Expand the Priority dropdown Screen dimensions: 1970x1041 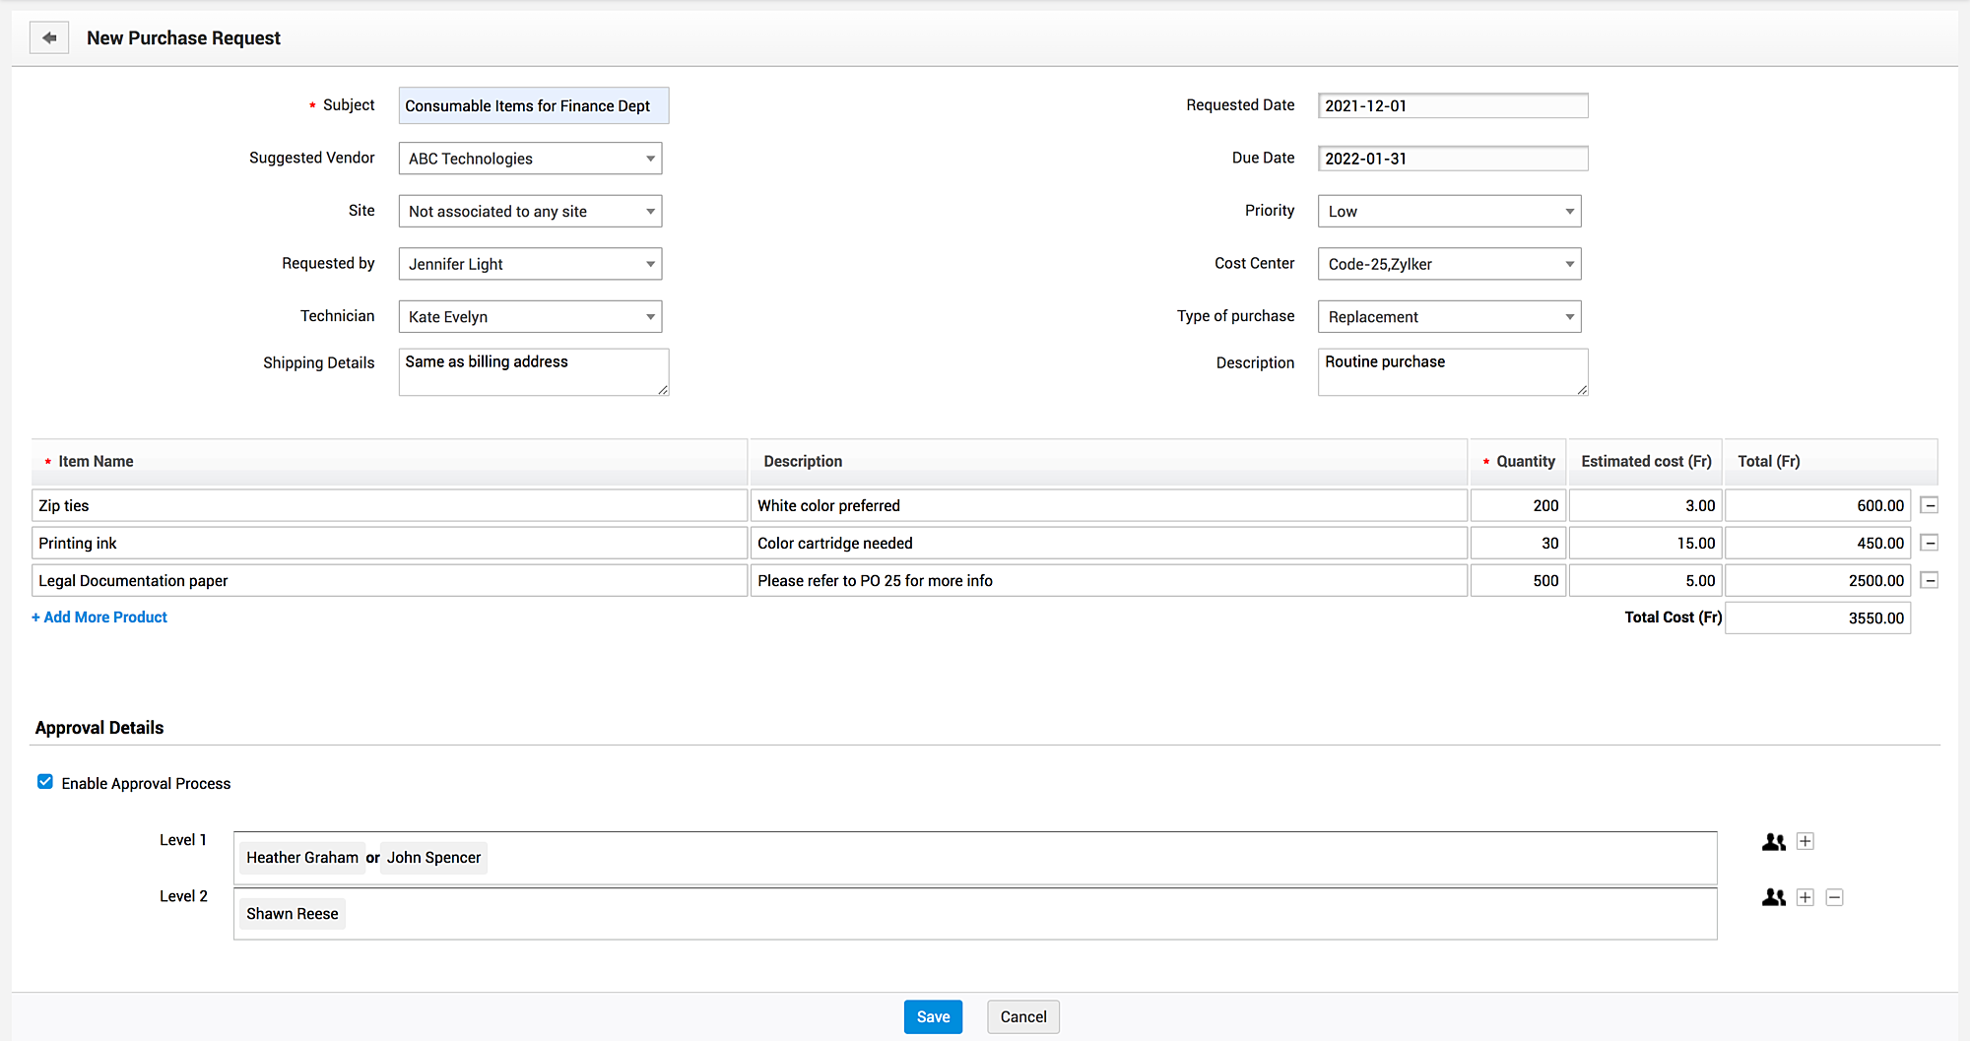[x=1449, y=212]
